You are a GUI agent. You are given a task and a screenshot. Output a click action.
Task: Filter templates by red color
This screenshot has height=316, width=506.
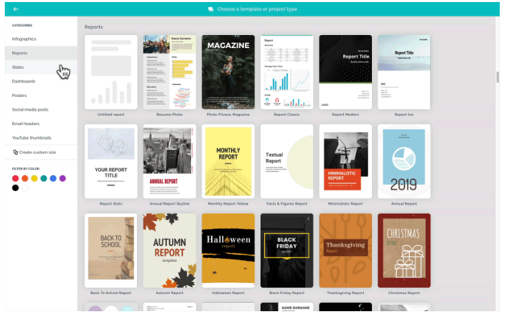click(15, 179)
